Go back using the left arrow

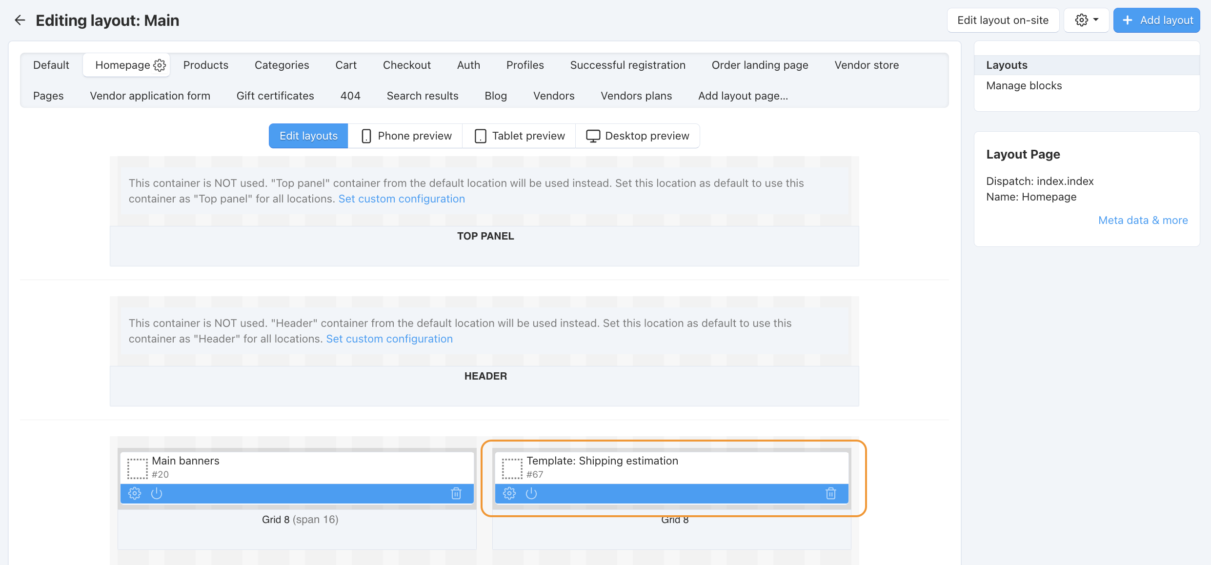click(x=20, y=20)
